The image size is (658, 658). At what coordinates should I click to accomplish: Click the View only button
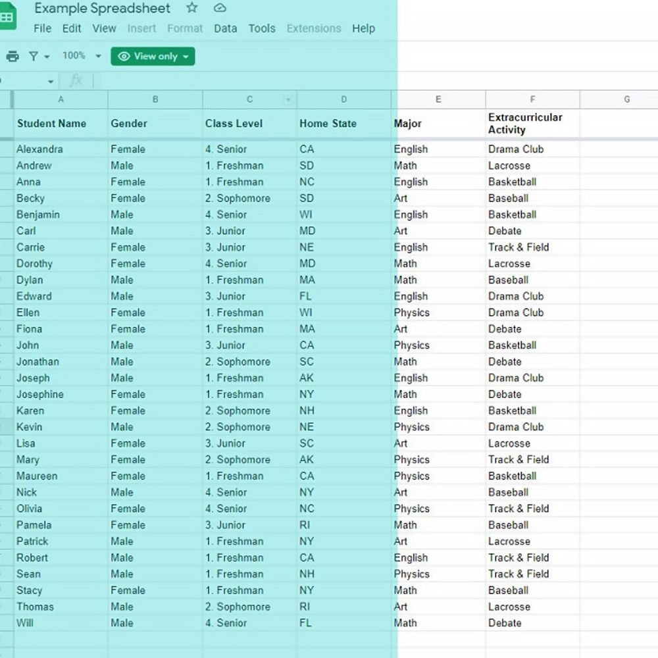click(153, 57)
